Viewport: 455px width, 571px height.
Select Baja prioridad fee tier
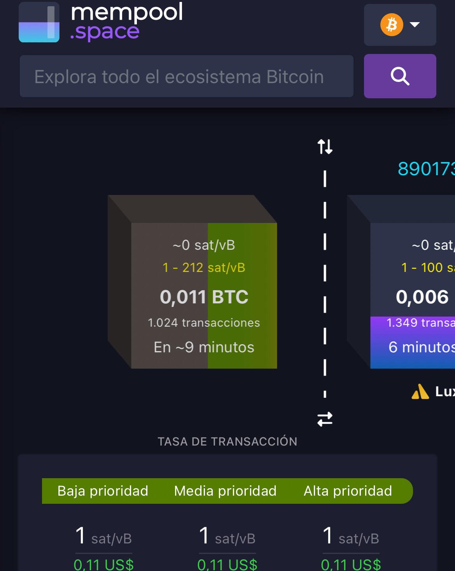click(x=103, y=491)
